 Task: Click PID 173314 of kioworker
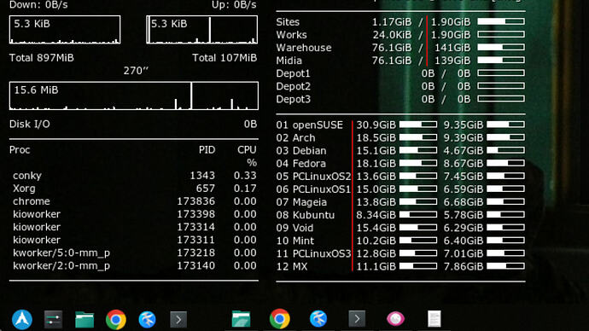(x=196, y=227)
